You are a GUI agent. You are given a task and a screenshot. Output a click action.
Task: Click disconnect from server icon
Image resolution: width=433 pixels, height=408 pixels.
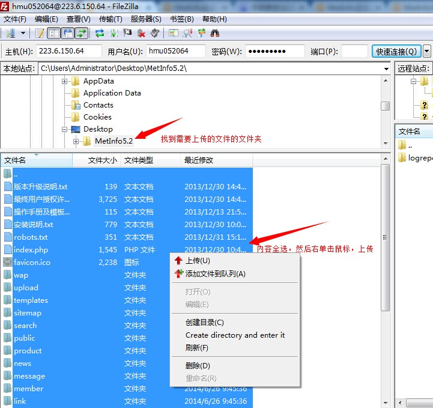[141, 34]
